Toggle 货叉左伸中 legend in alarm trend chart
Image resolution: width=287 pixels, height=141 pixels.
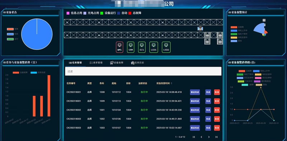tap(245, 78)
